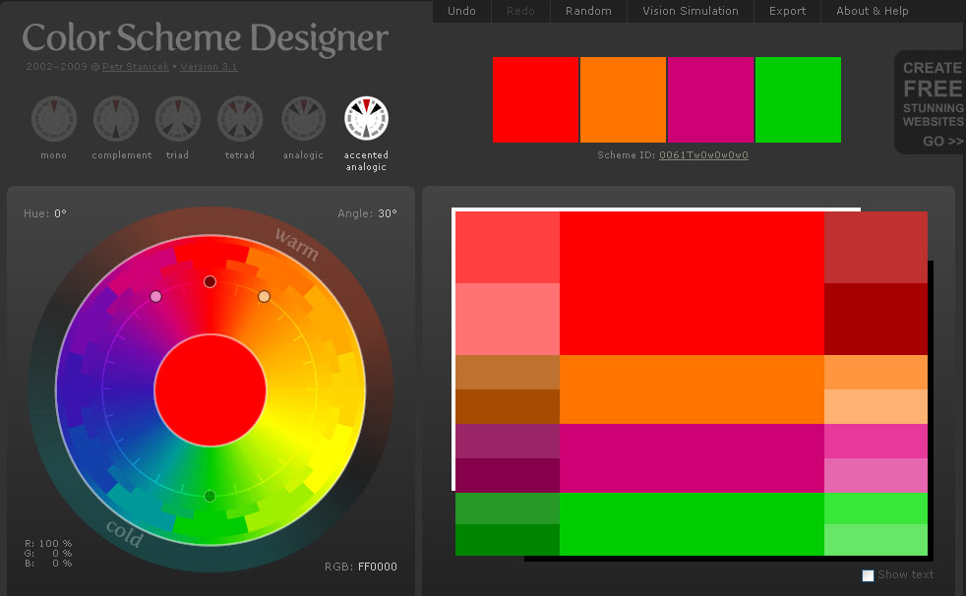Image resolution: width=966 pixels, height=596 pixels.
Task: Open the About & Help menu
Action: (x=872, y=11)
